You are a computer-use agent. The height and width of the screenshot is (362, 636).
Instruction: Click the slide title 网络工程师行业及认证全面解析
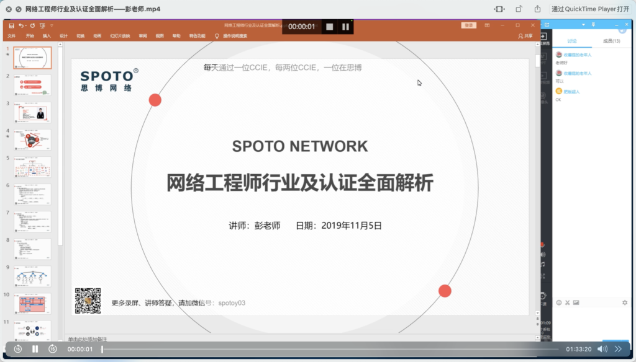tap(300, 183)
